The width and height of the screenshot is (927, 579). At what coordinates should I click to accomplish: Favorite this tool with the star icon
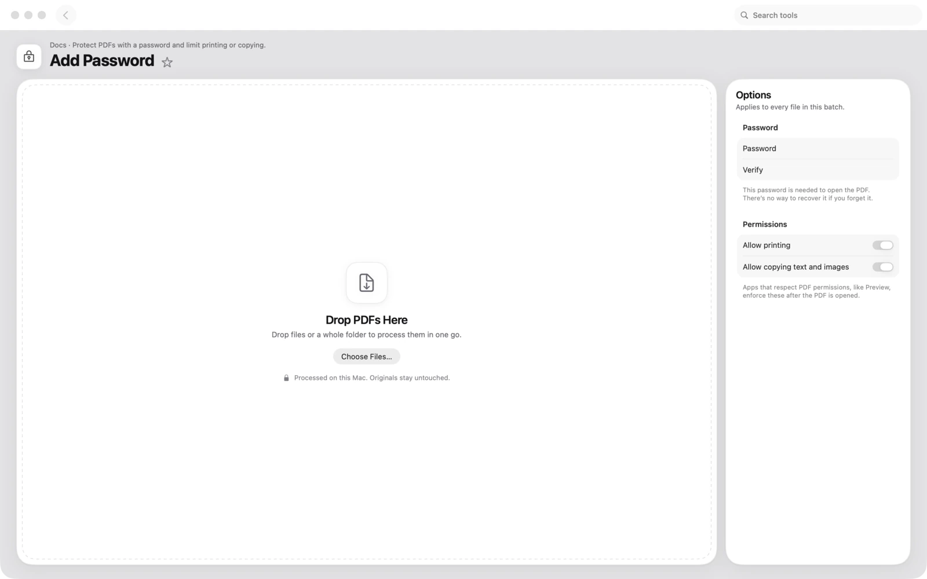click(x=167, y=62)
